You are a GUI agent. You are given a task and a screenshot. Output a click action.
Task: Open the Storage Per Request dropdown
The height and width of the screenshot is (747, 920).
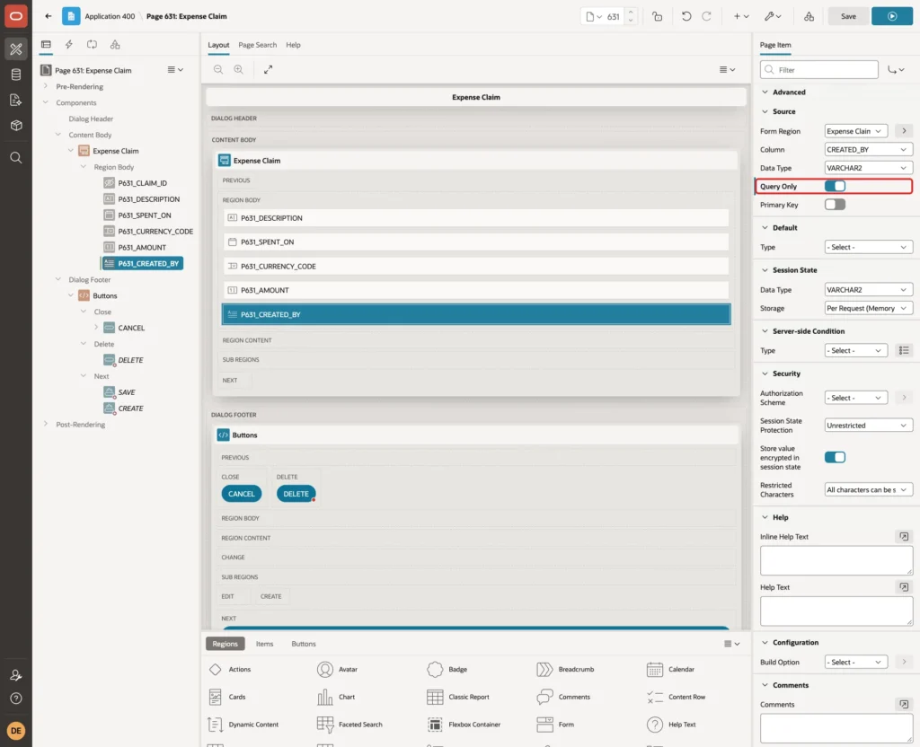[869, 309]
